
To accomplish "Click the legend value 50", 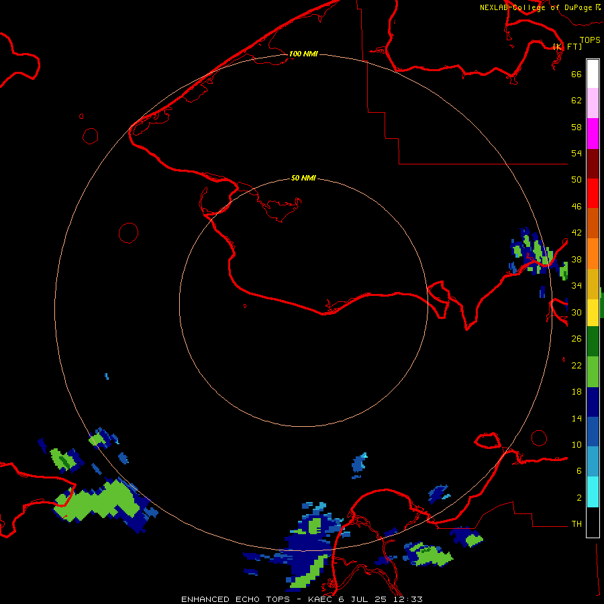I will click(x=576, y=180).
